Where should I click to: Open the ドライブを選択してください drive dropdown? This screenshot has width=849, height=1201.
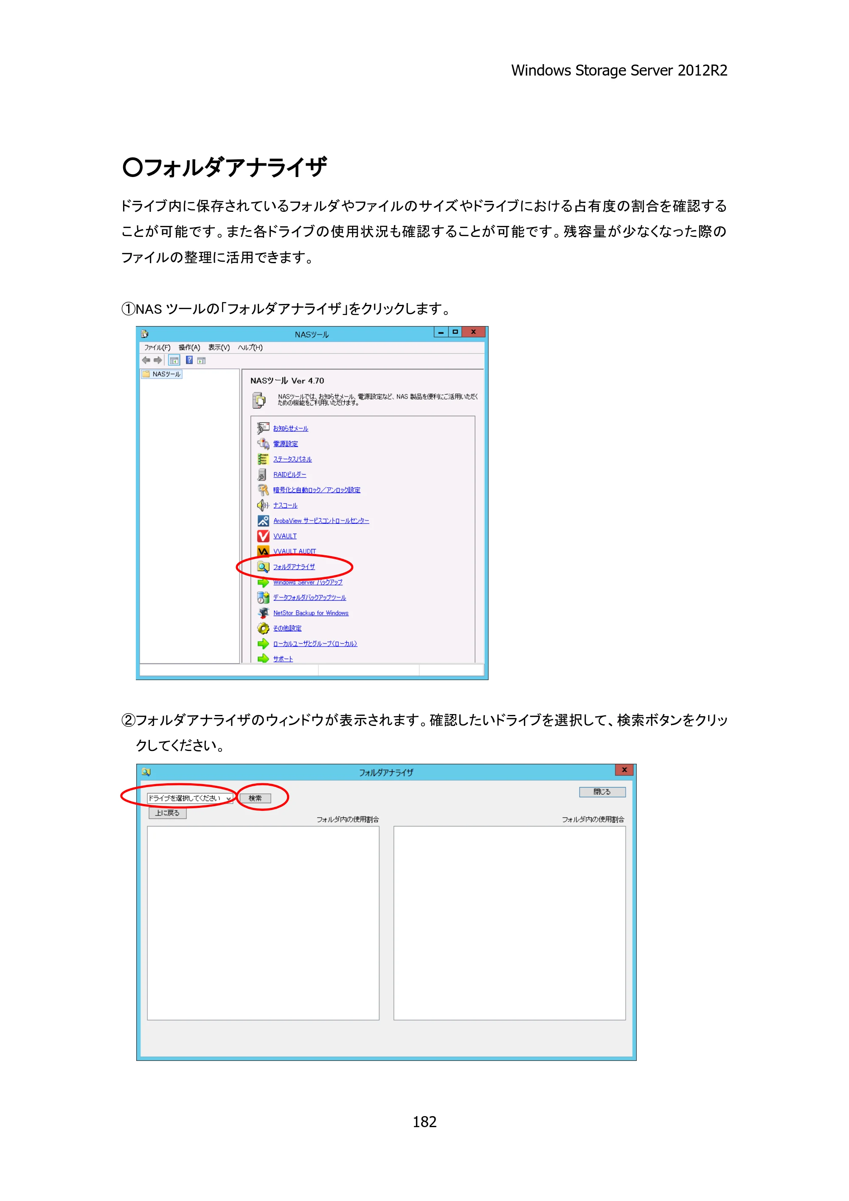(190, 798)
